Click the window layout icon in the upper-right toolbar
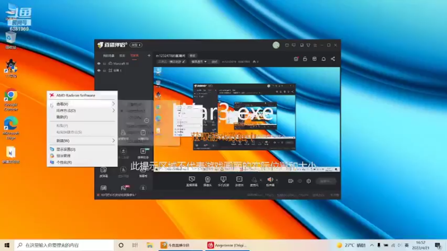Image resolution: width=447 pixels, height=251 pixels. pos(315,59)
